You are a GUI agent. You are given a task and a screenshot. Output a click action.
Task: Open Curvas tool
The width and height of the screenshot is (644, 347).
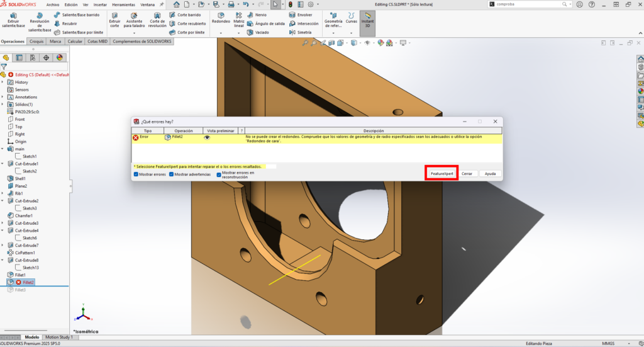pyautogui.click(x=351, y=18)
